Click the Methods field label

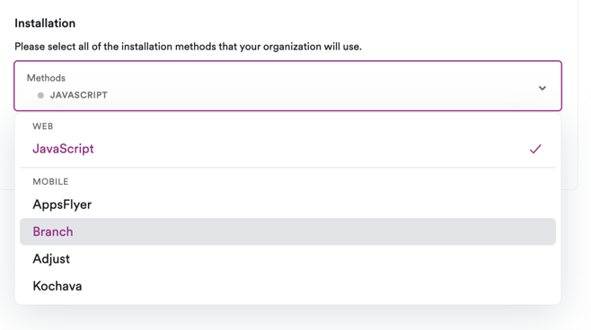[x=46, y=78]
